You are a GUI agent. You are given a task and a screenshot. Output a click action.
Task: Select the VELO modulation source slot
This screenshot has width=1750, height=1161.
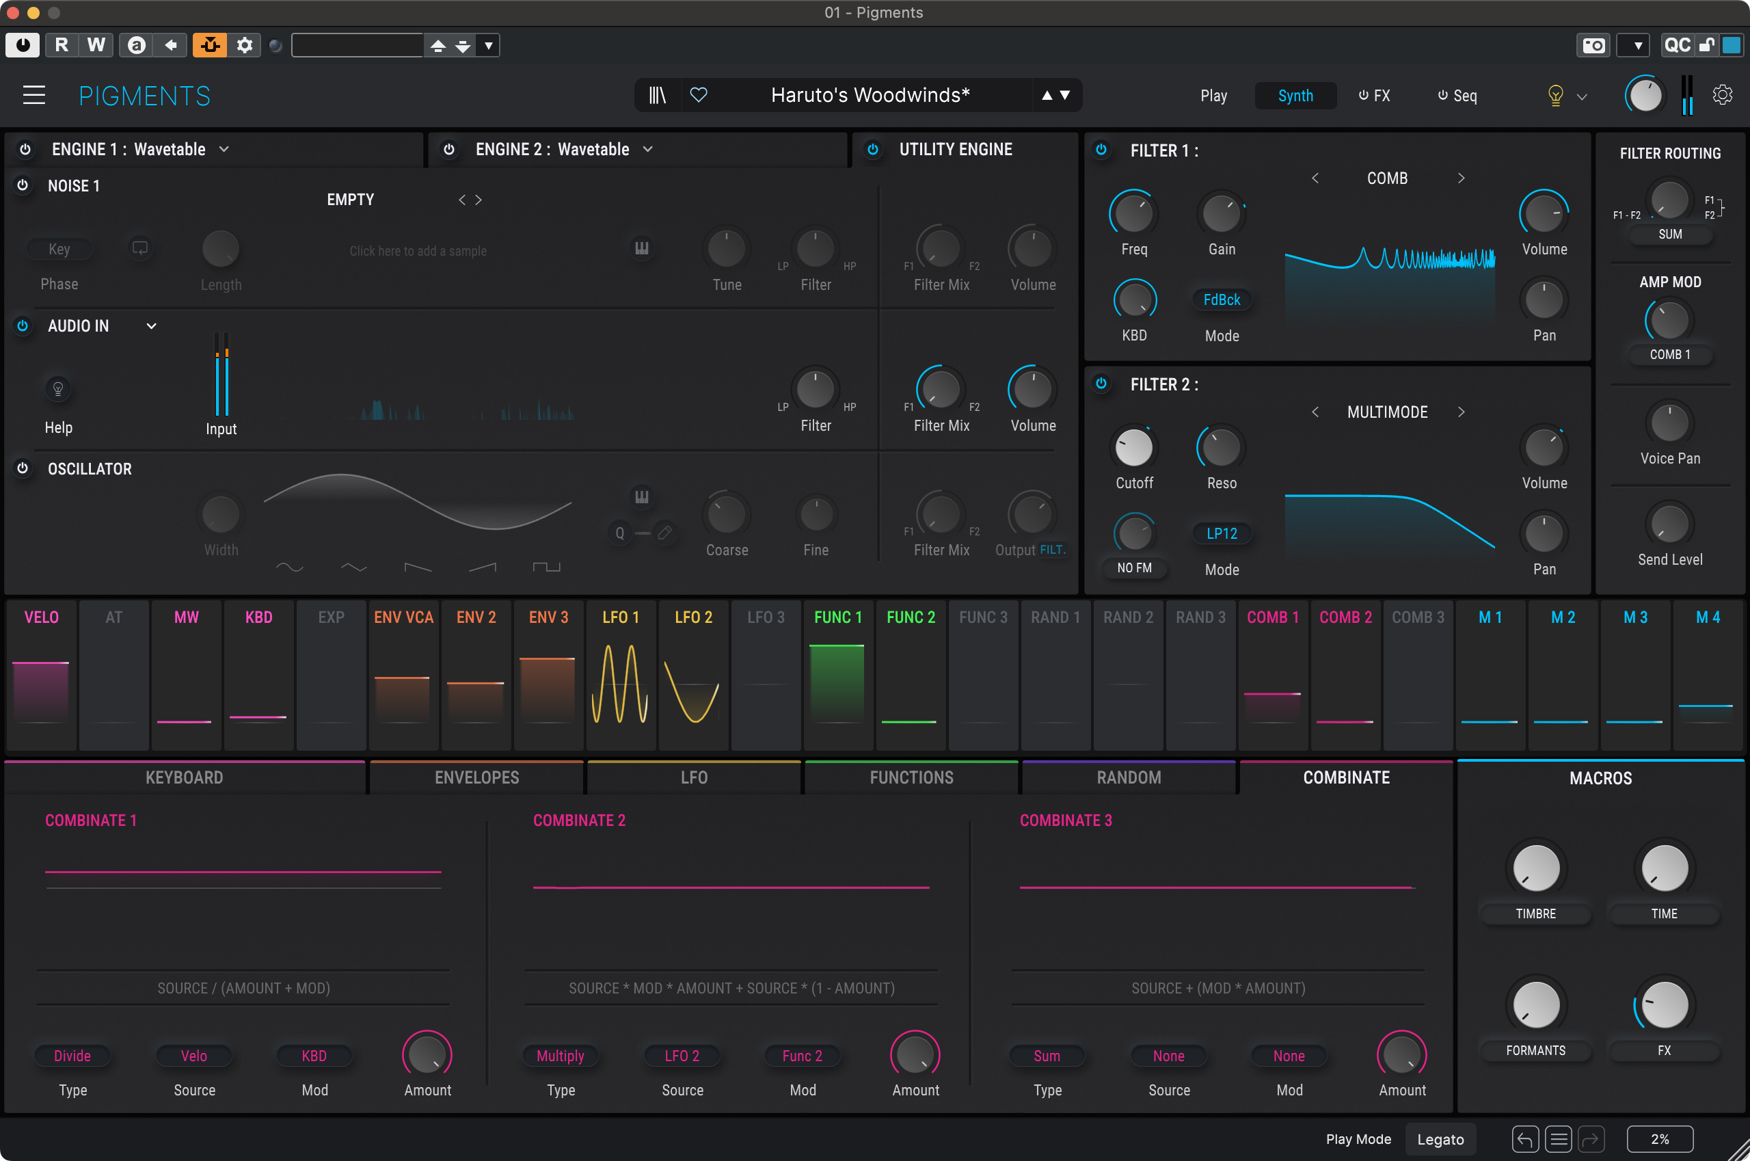click(x=42, y=676)
